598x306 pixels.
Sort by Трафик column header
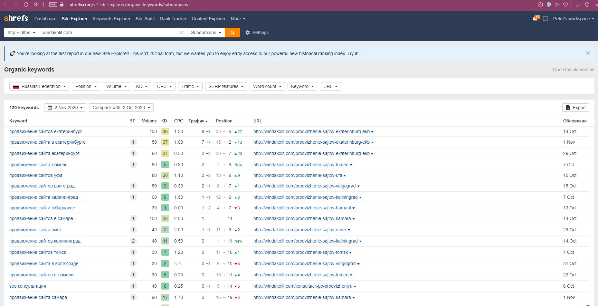point(198,121)
